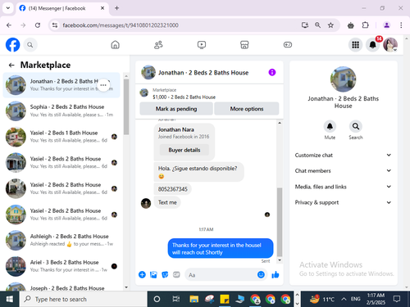Reload the page in browser toolbar

(x=38, y=25)
